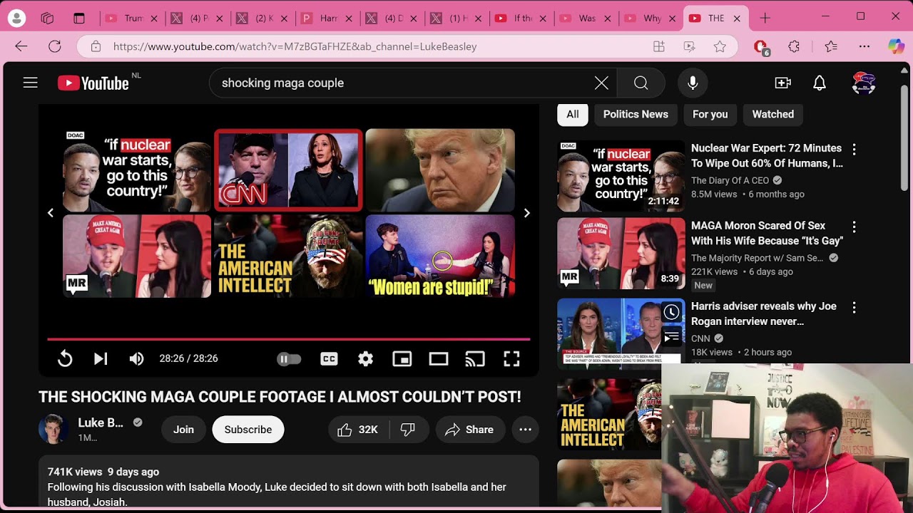Open options for MAGA Moron video
The height and width of the screenshot is (513, 913).
(x=854, y=227)
